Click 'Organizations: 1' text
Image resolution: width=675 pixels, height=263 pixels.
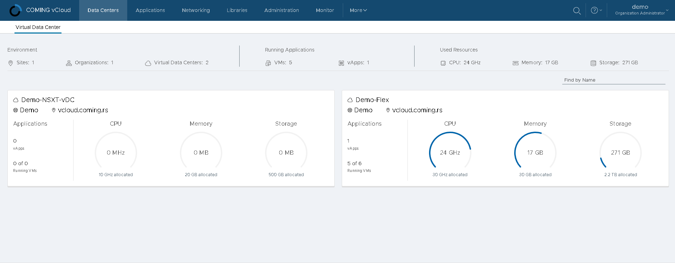coord(94,62)
